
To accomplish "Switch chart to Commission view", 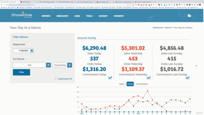I will (142, 84).
